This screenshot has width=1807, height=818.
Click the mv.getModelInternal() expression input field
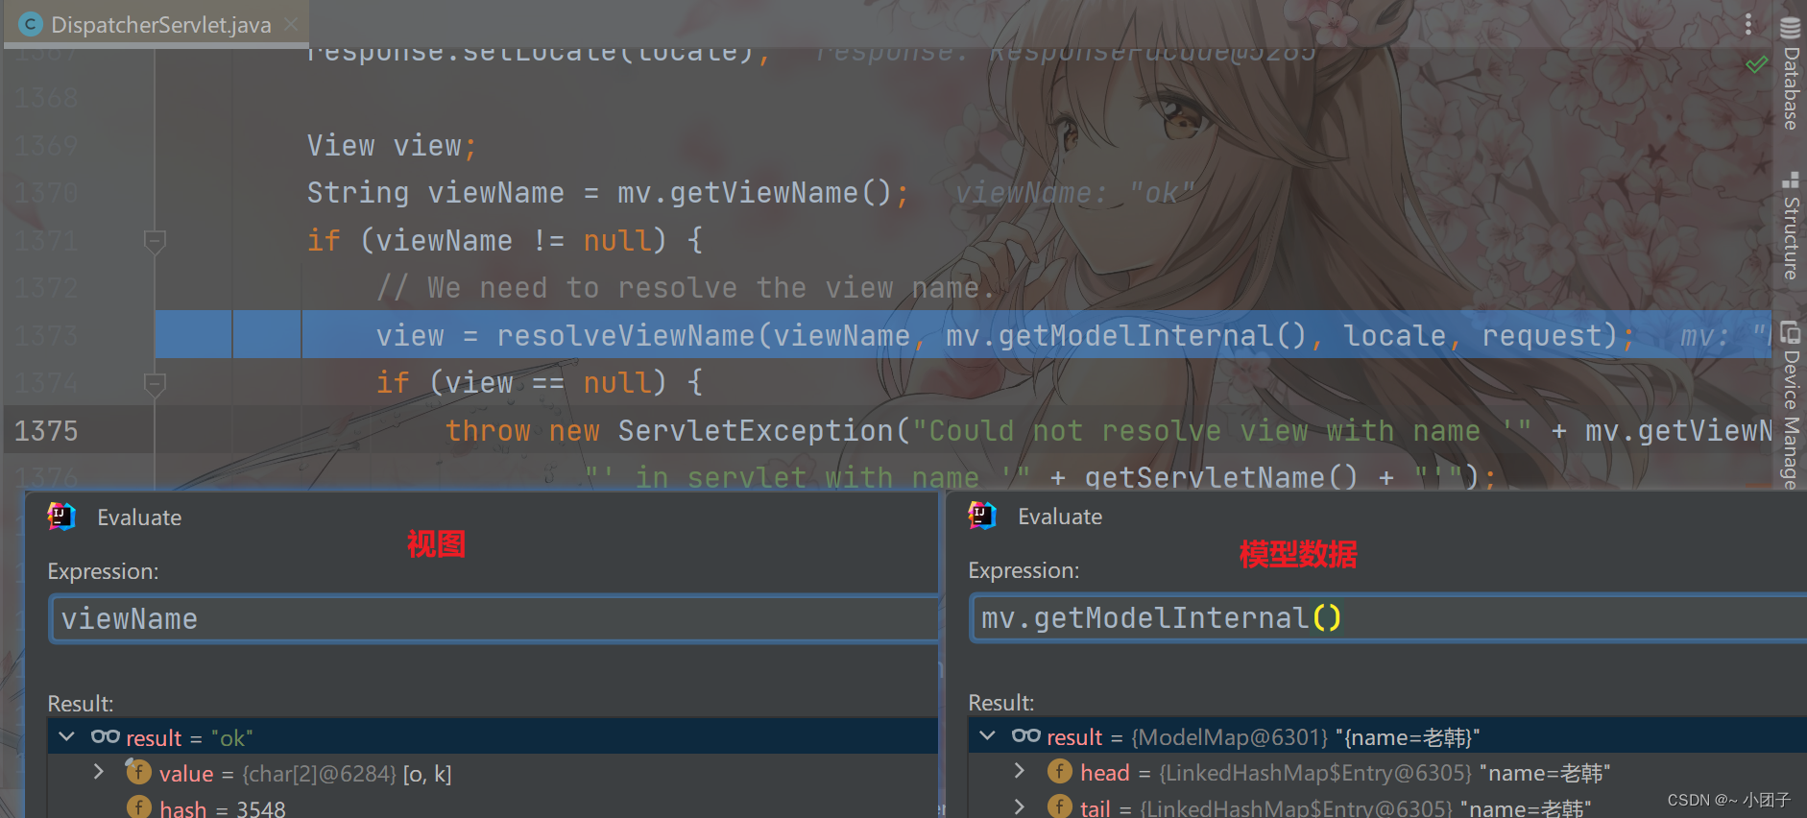pyautogui.click(x=1388, y=618)
